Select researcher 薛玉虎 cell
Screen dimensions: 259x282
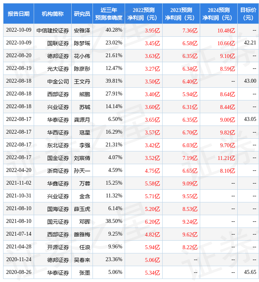coord(82,209)
